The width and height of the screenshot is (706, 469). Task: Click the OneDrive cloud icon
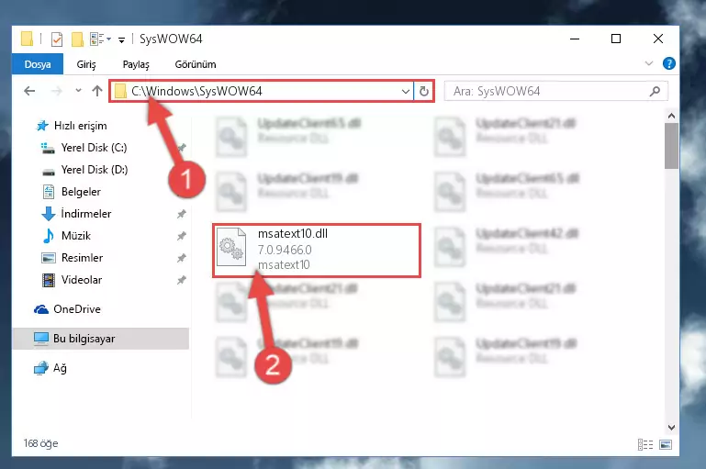point(41,309)
